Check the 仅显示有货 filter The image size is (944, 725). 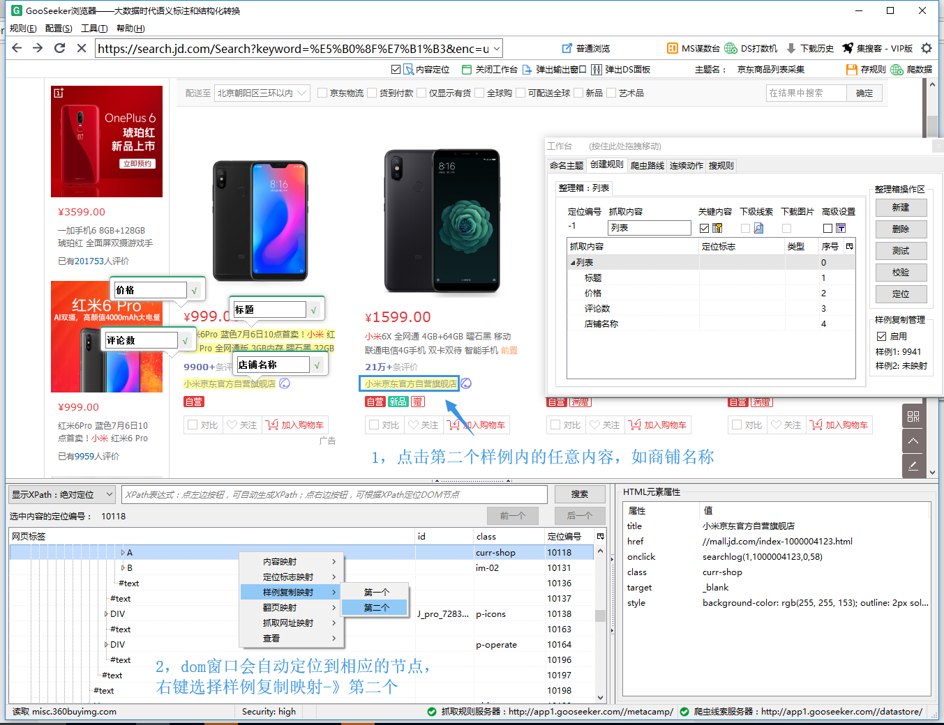(421, 93)
